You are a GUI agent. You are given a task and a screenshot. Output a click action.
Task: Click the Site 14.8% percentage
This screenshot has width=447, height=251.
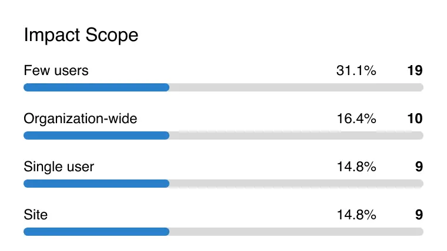pyautogui.click(x=356, y=215)
